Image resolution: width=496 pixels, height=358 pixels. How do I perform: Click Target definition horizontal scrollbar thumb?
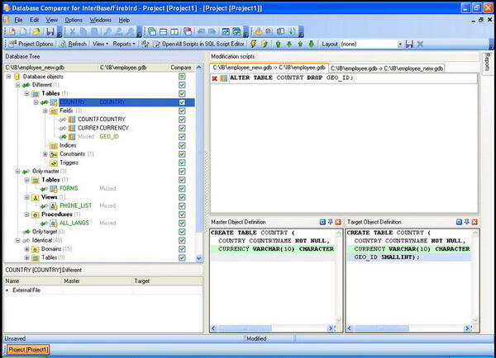tap(381, 328)
